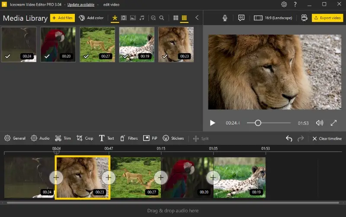Click the Split tool
The image size is (346, 217).
(201, 138)
